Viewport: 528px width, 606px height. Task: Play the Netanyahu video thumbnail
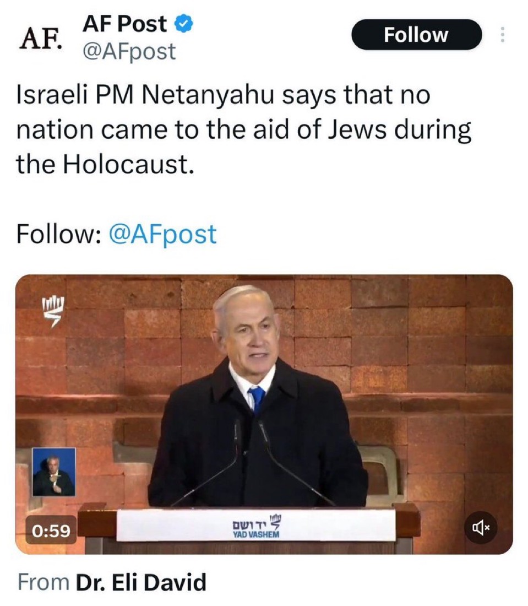[264, 414]
